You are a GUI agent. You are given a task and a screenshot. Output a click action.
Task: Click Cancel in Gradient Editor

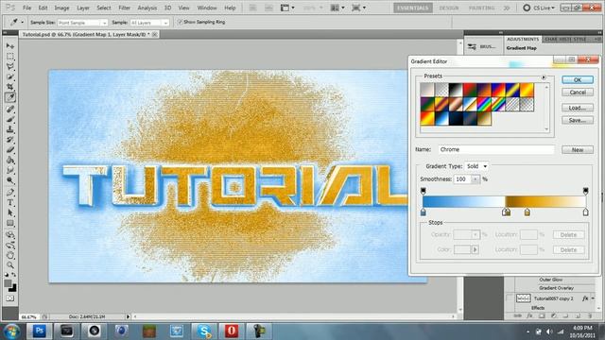[x=578, y=93]
